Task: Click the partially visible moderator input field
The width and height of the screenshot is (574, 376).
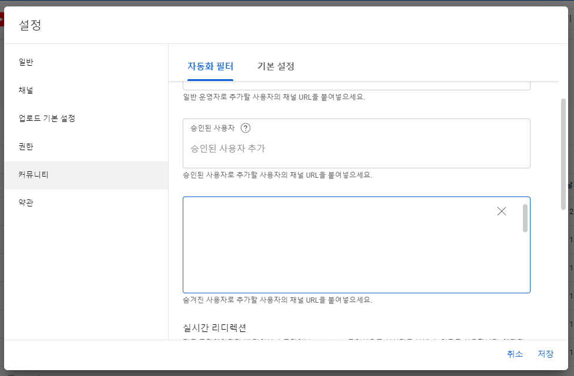Action: tap(356, 86)
